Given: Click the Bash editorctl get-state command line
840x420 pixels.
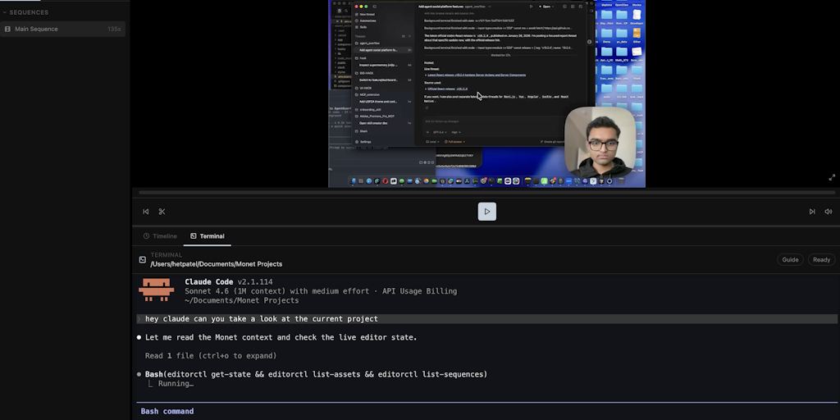Looking at the screenshot, I should (x=316, y=374).
